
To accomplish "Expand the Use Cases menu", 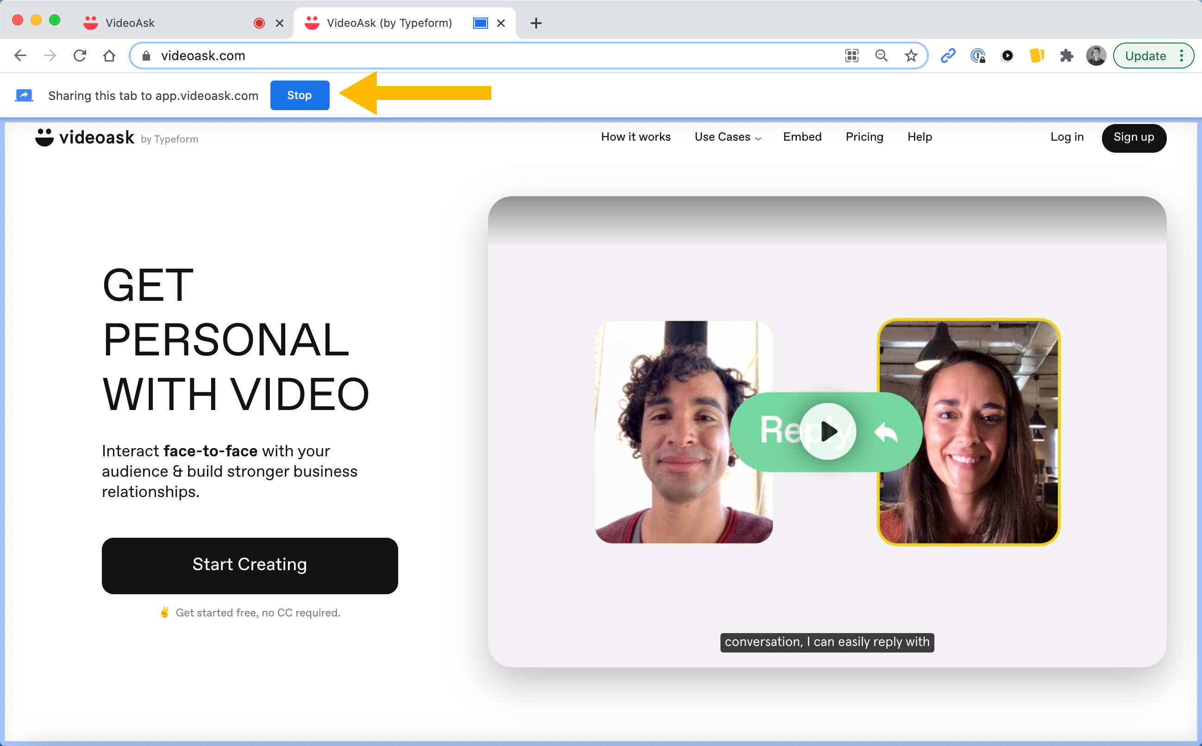I will pos(727,137).
